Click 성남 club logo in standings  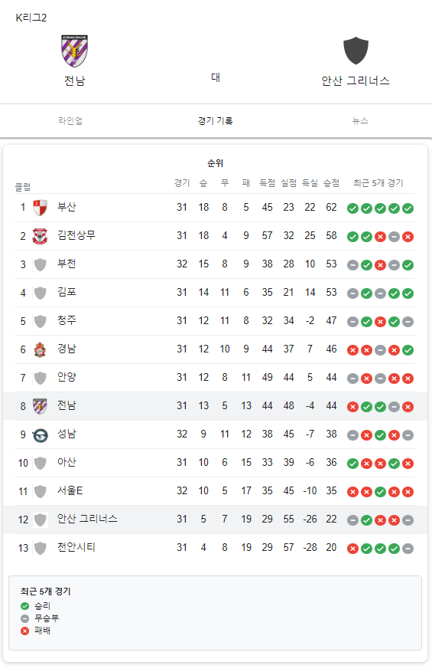41,435
